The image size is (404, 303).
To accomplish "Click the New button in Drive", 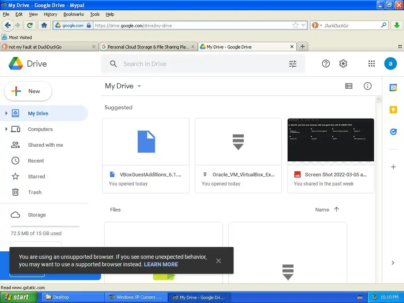I will tap(28, 91).
